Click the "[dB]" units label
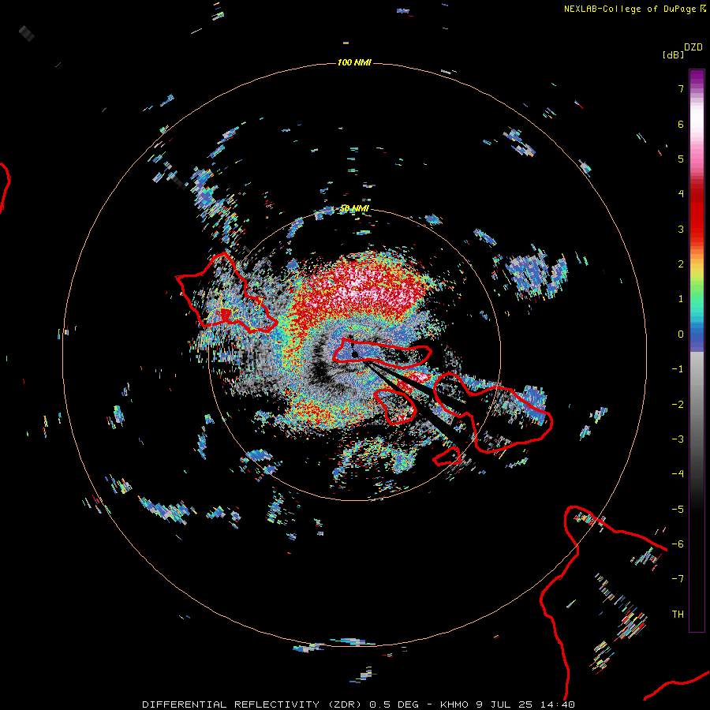Viewport: 710px width, 710px height. coord(674,54)
